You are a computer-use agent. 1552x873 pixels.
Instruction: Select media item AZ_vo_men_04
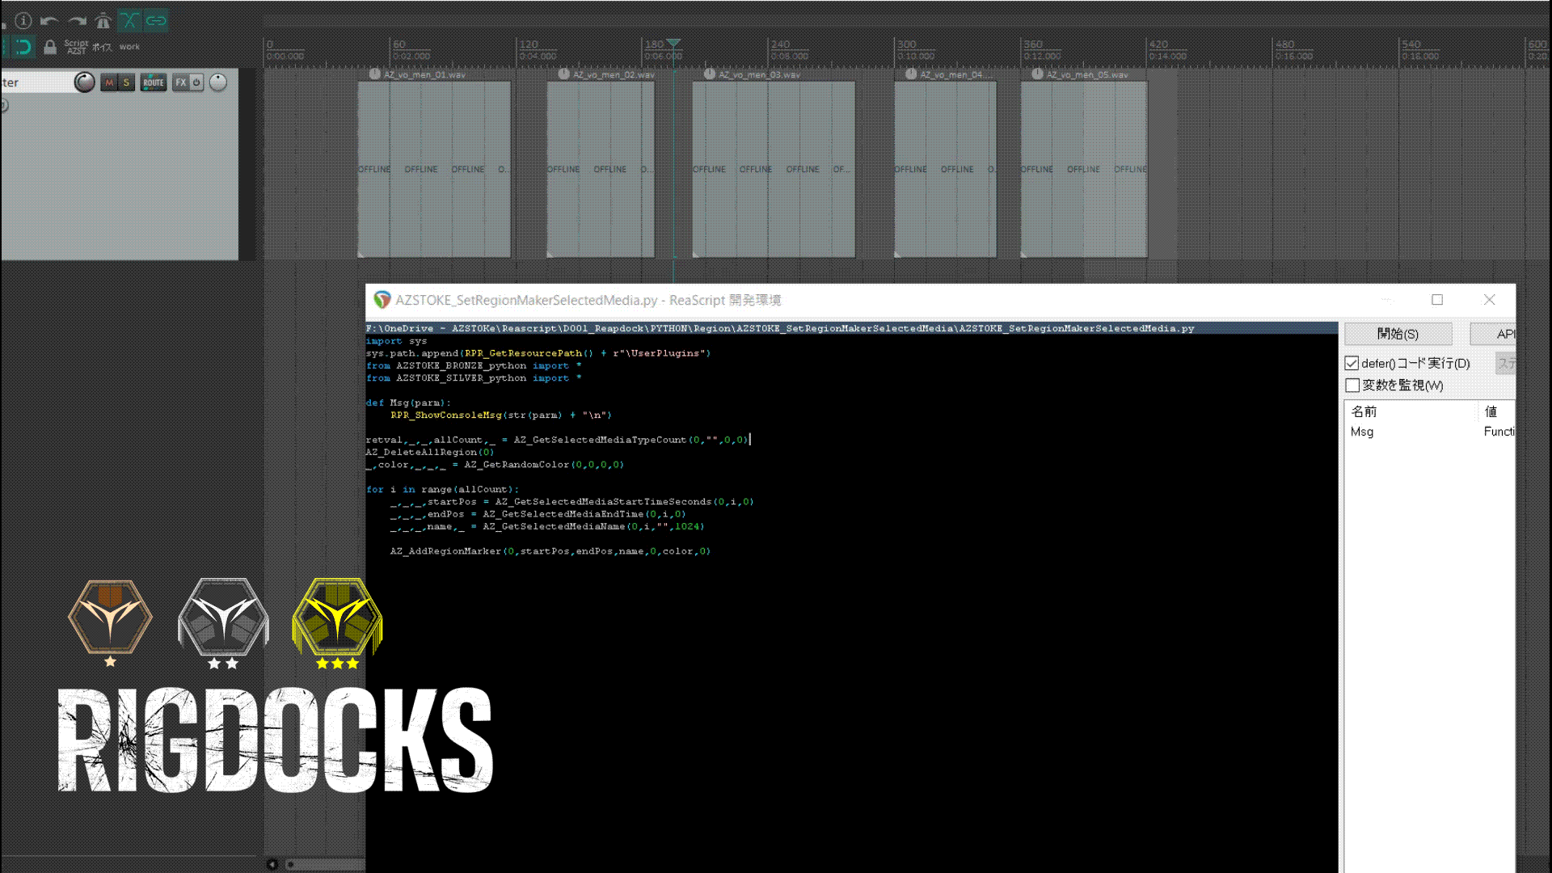click(945, 169)
